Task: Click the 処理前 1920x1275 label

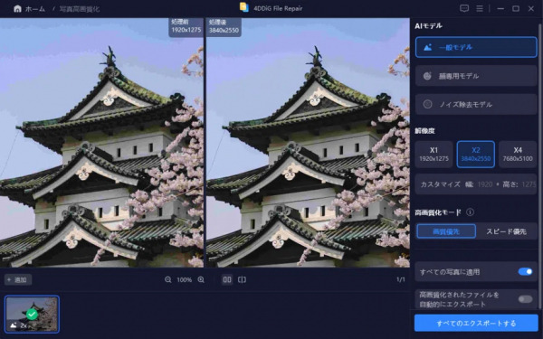Action: (186, 26)
